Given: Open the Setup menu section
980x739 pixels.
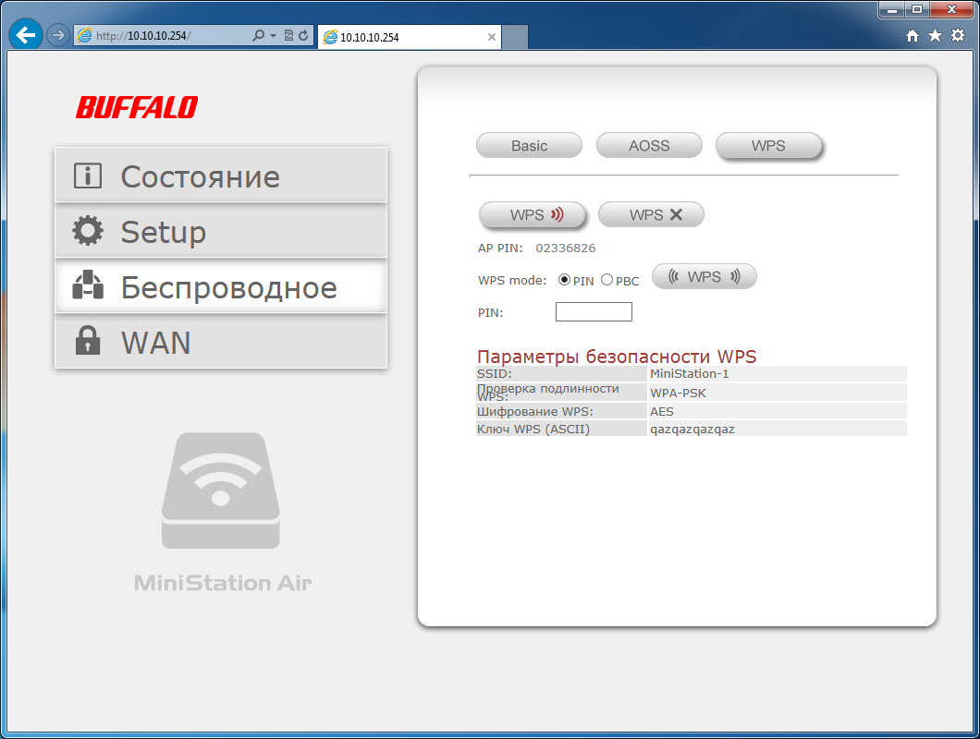Looking at the screenshot, I should 221,231.
